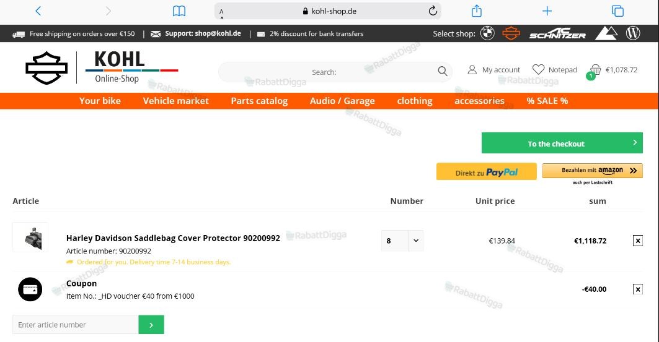Open the Your bike menu

100,101
